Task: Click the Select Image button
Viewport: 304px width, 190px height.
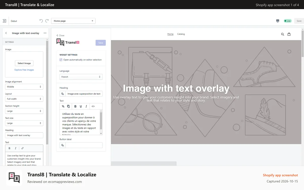Action: tap(24, 63)
